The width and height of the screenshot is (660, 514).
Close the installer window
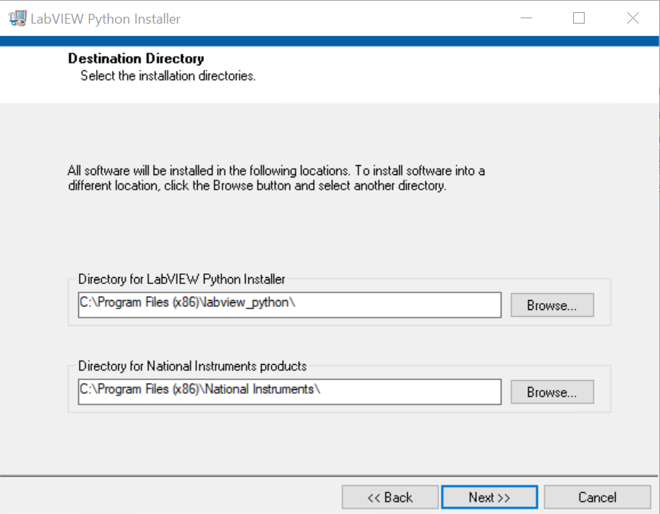633,18
